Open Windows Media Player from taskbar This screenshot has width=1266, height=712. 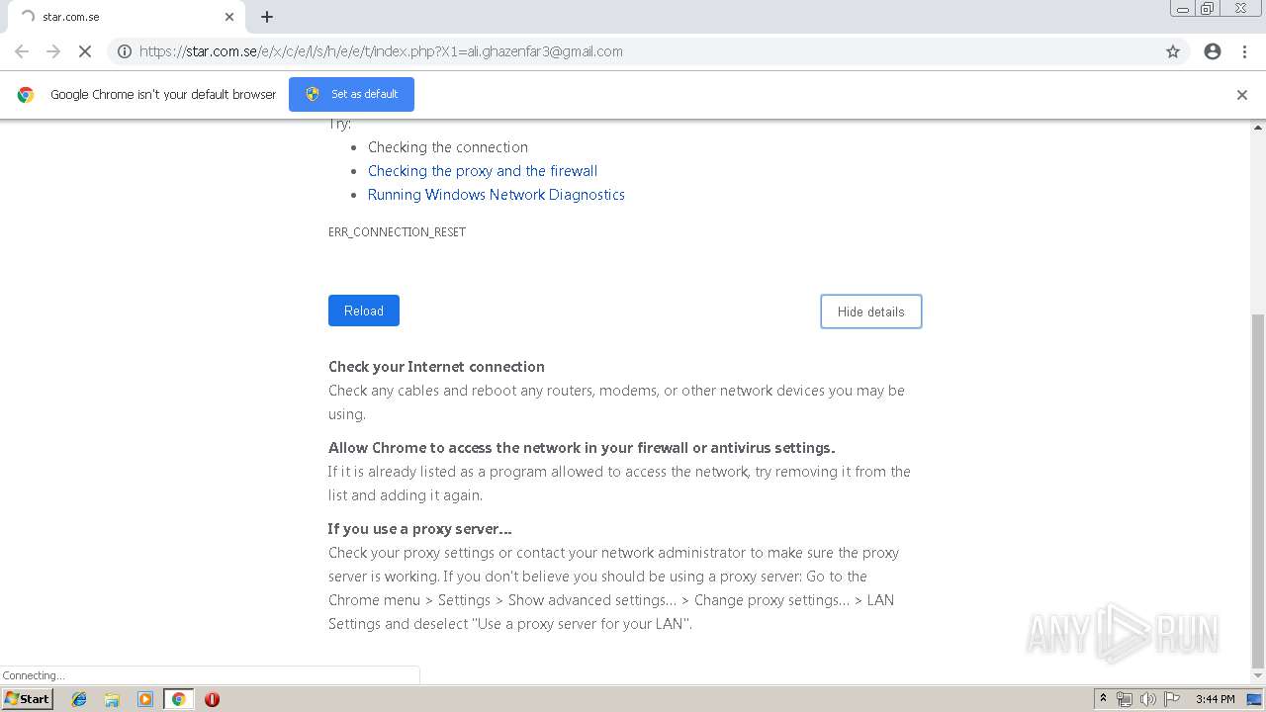coord(145,699)
